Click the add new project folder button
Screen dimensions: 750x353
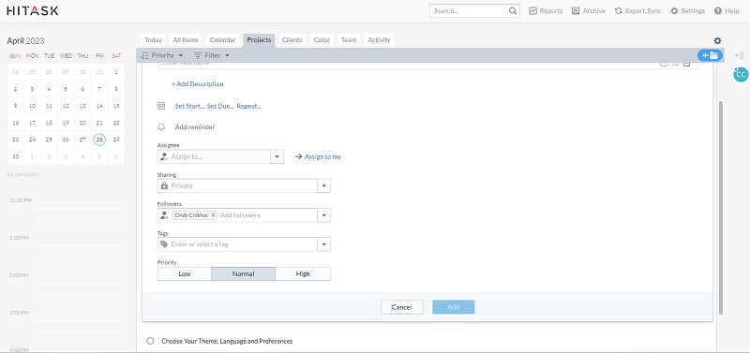click(x=710, y=55)
